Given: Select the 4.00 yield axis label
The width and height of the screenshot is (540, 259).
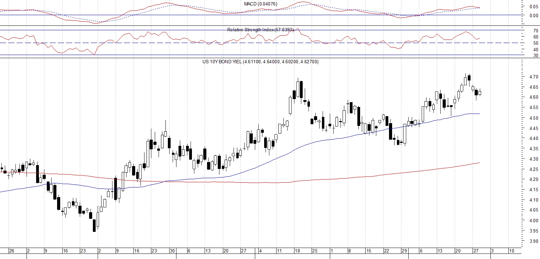Looking at the screenshot, I should 534,221.
